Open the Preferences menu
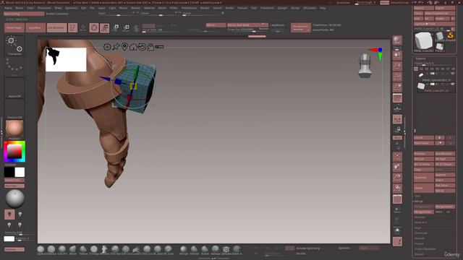This screenshot has height=260, width=463. (189, 8)
